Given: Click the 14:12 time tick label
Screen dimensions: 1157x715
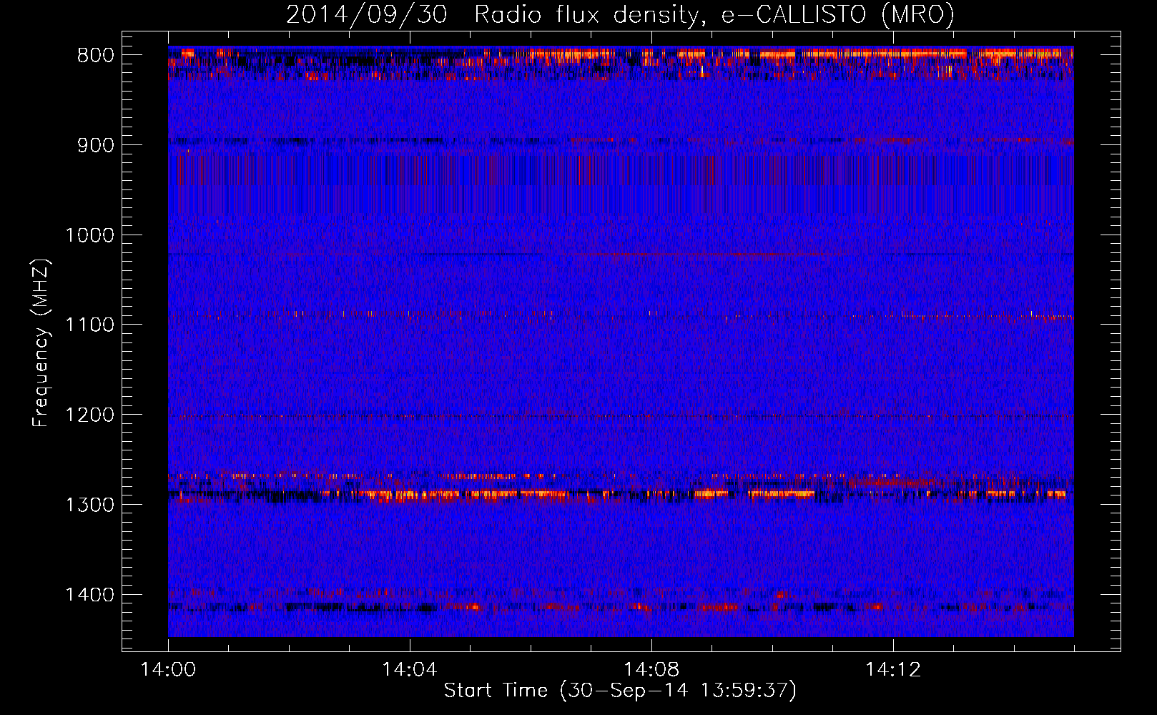Looking at the screenshot, I should click(x=893, y=670).
